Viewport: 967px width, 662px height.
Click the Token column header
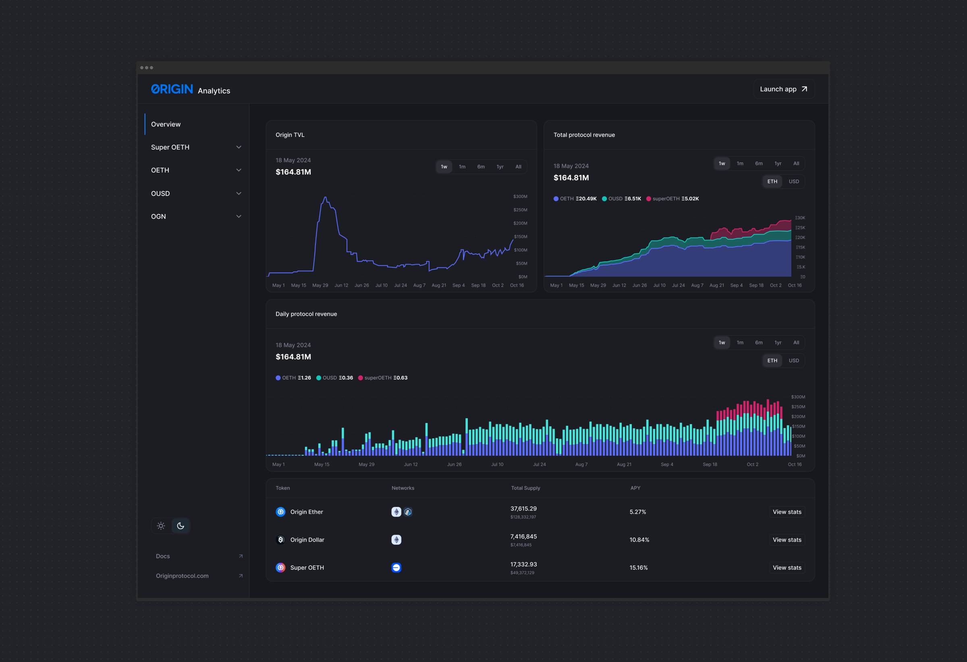282,488
